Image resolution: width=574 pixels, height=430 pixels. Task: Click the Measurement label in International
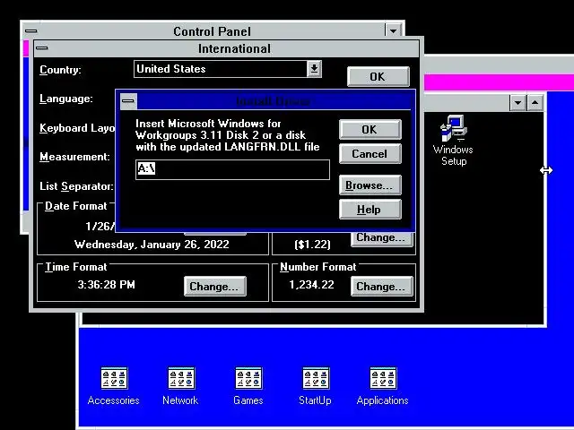[x=74, y=157]
